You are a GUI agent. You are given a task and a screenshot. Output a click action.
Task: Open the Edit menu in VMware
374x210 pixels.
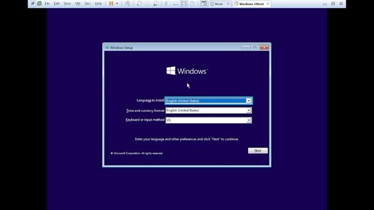(57, 3)
